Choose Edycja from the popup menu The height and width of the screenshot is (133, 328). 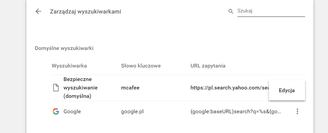coord(287,90)
